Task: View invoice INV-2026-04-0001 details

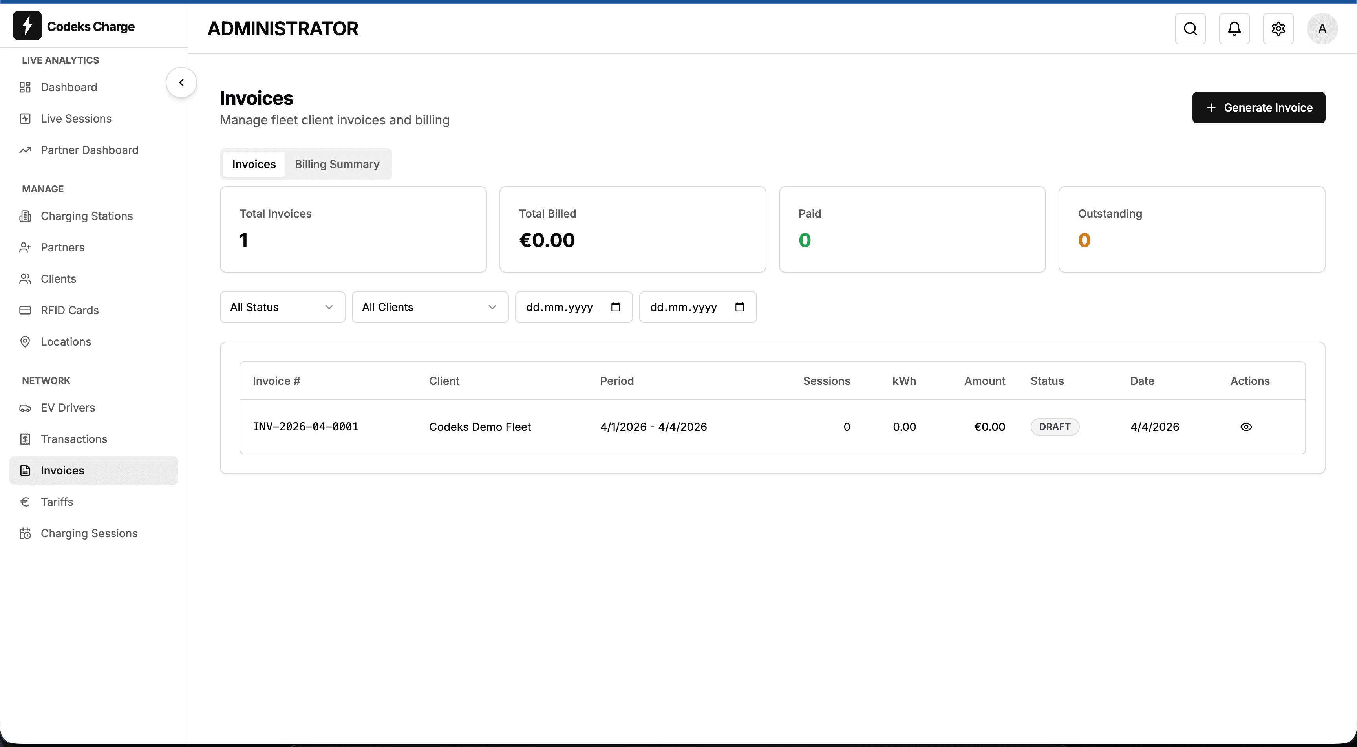Action: tap(1247, 427)
